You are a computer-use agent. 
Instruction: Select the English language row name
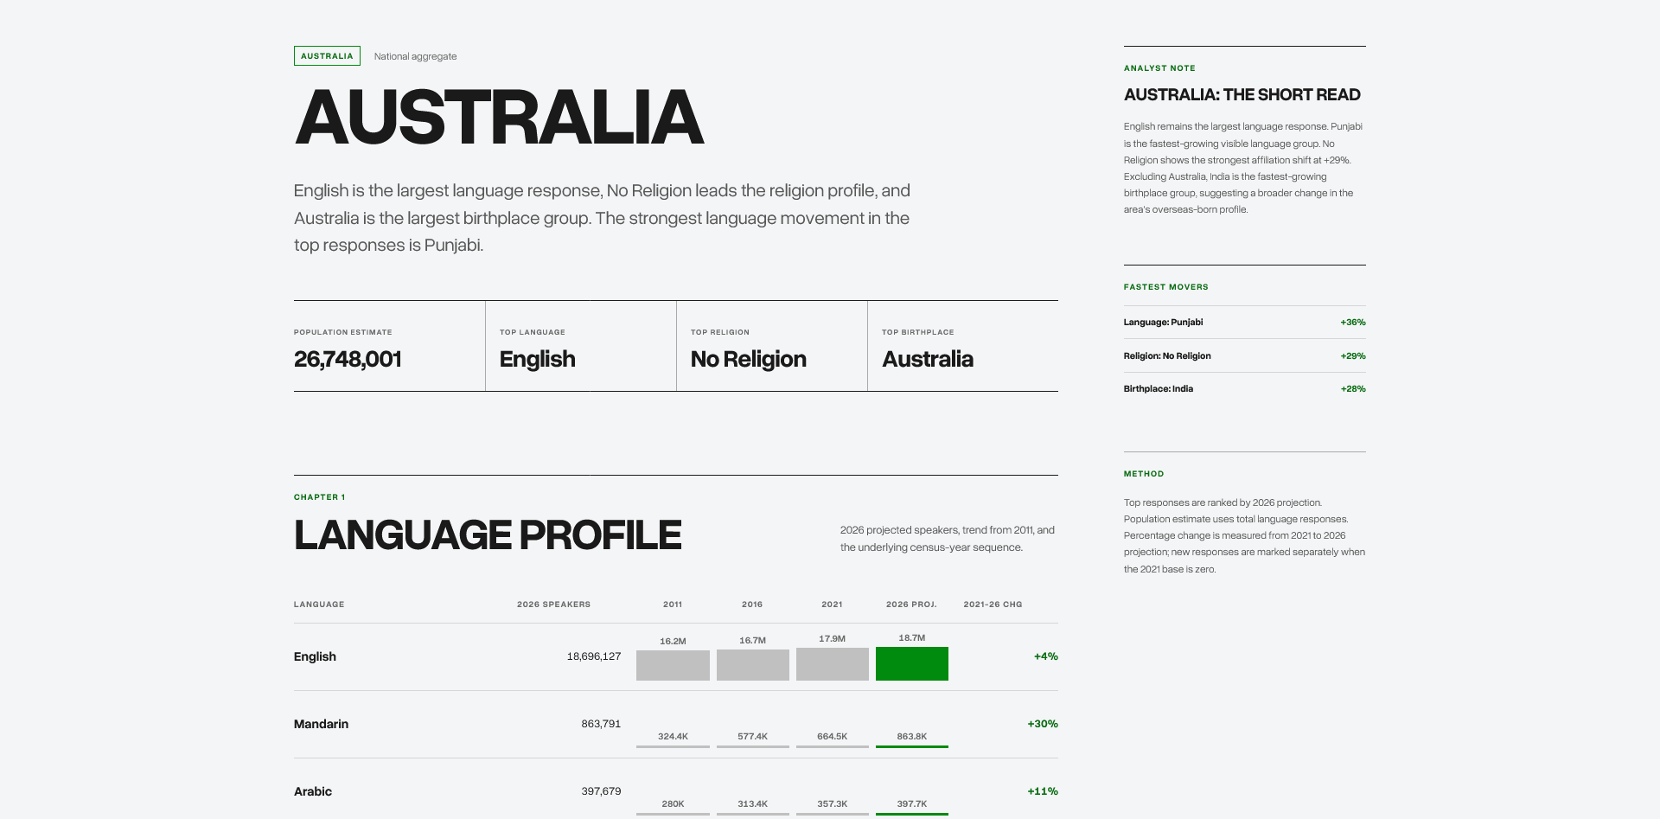click(315, 656)
